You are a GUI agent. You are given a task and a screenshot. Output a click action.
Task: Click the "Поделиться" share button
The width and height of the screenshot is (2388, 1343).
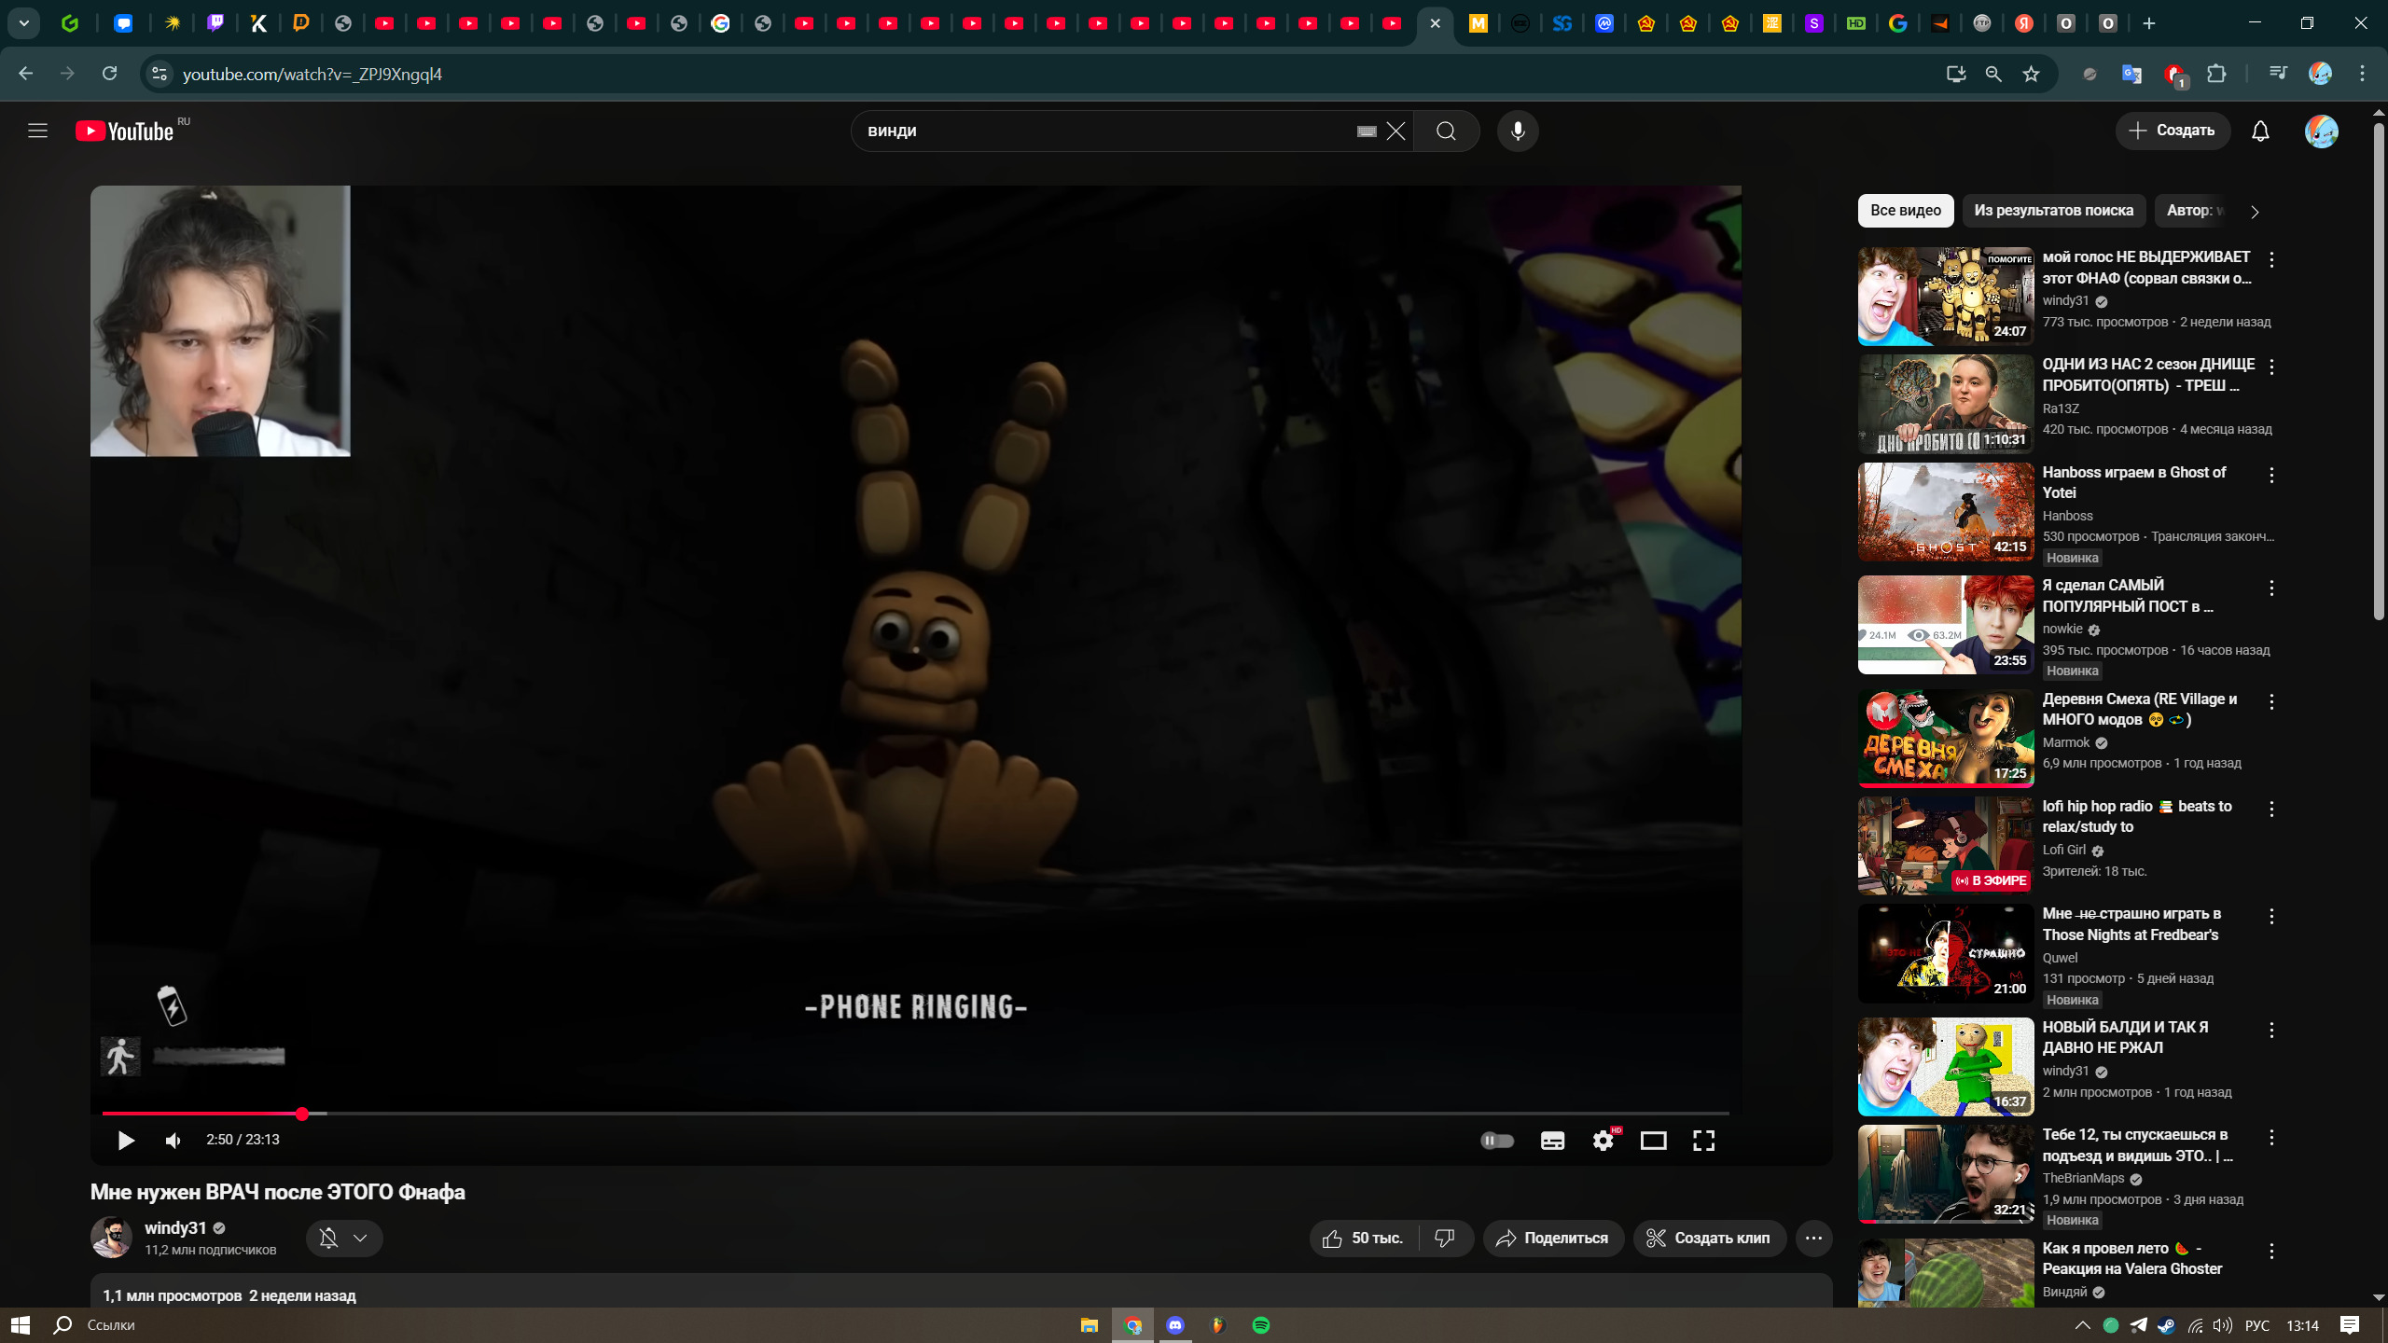pyautogui.click(x=1553, y=1239)
